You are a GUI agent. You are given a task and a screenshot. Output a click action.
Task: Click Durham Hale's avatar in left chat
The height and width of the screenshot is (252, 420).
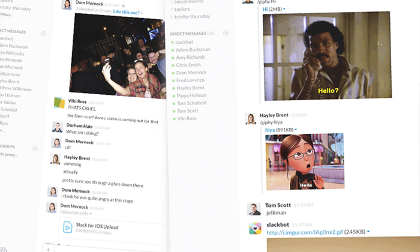click(x=58, y=127)
